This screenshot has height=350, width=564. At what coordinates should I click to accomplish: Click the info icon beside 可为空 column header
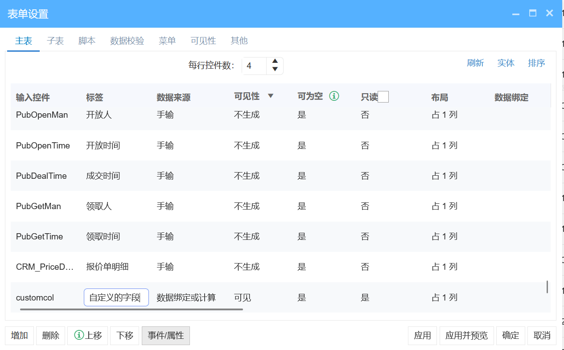(x=334, y=96)
